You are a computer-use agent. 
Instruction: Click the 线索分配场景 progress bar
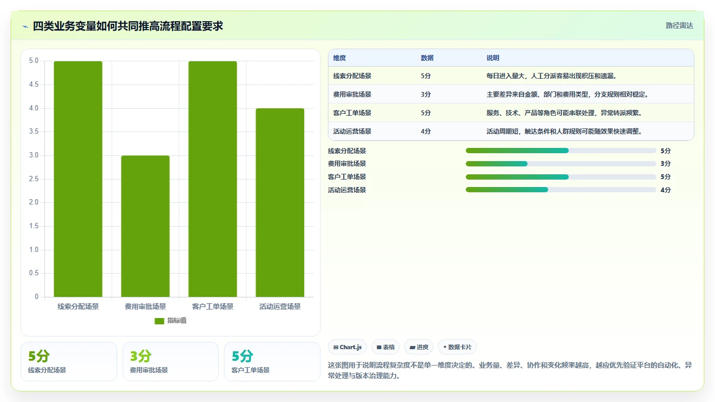point(561,151)
